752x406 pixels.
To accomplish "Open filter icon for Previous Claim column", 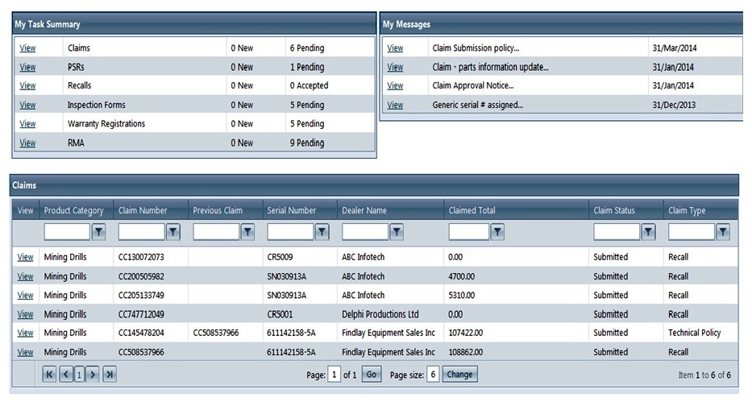I will click(x=247, y=232).
